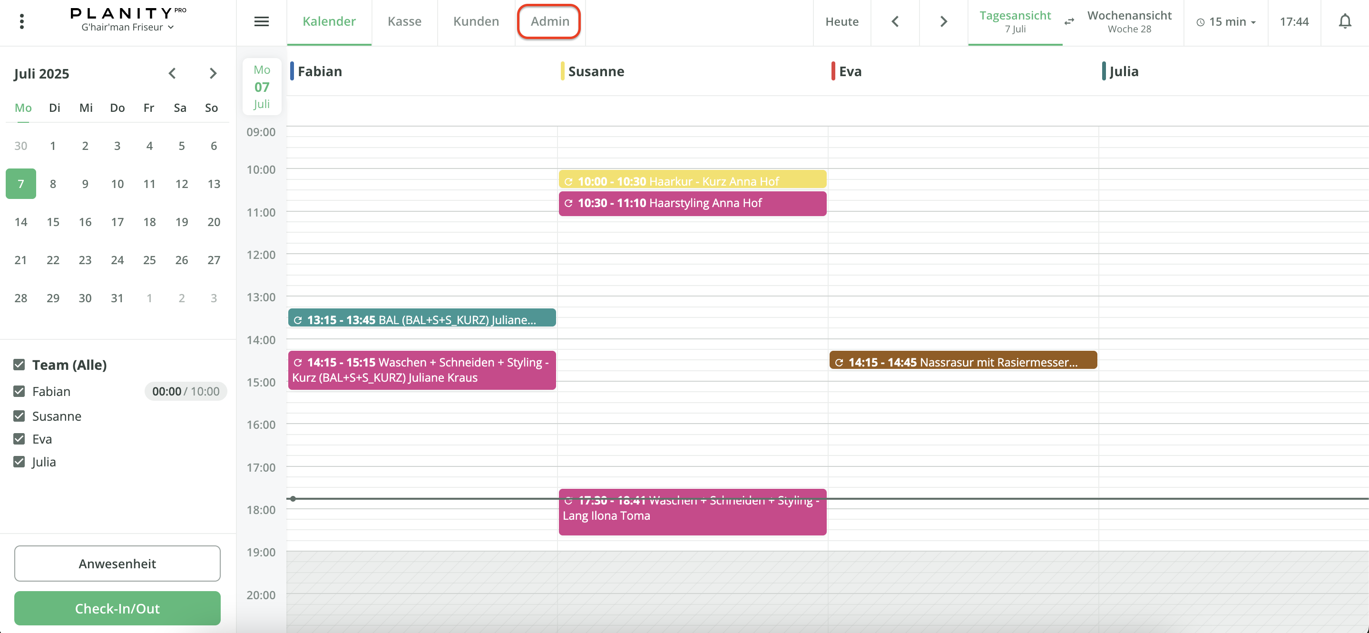Click the Anwesenheit button
Image resolution: width=1369 pixels, height=633 pixels.
click(x=117, y=564)
